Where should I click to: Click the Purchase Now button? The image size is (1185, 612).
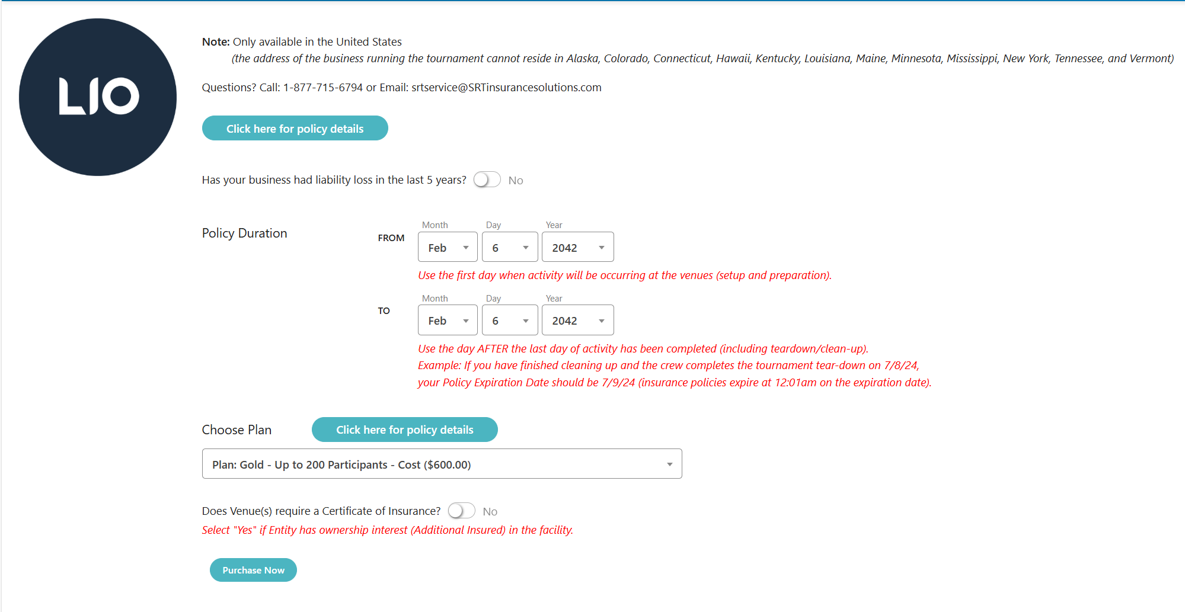[253, 570]
